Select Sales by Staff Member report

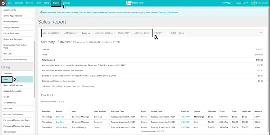pos(17,85)
